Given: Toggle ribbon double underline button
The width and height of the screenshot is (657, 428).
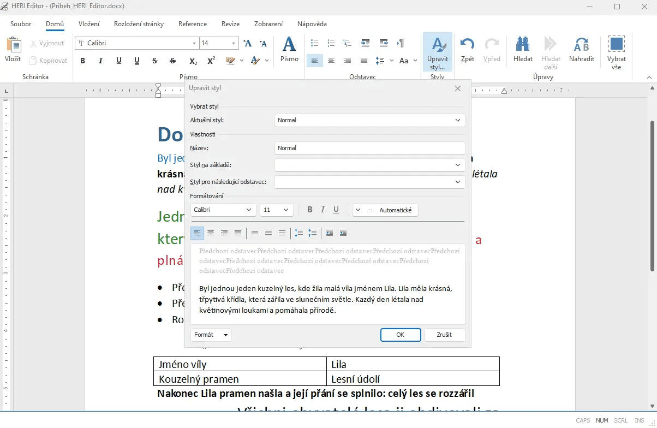Looking at the screenshot, I should (x=137, y=61).
